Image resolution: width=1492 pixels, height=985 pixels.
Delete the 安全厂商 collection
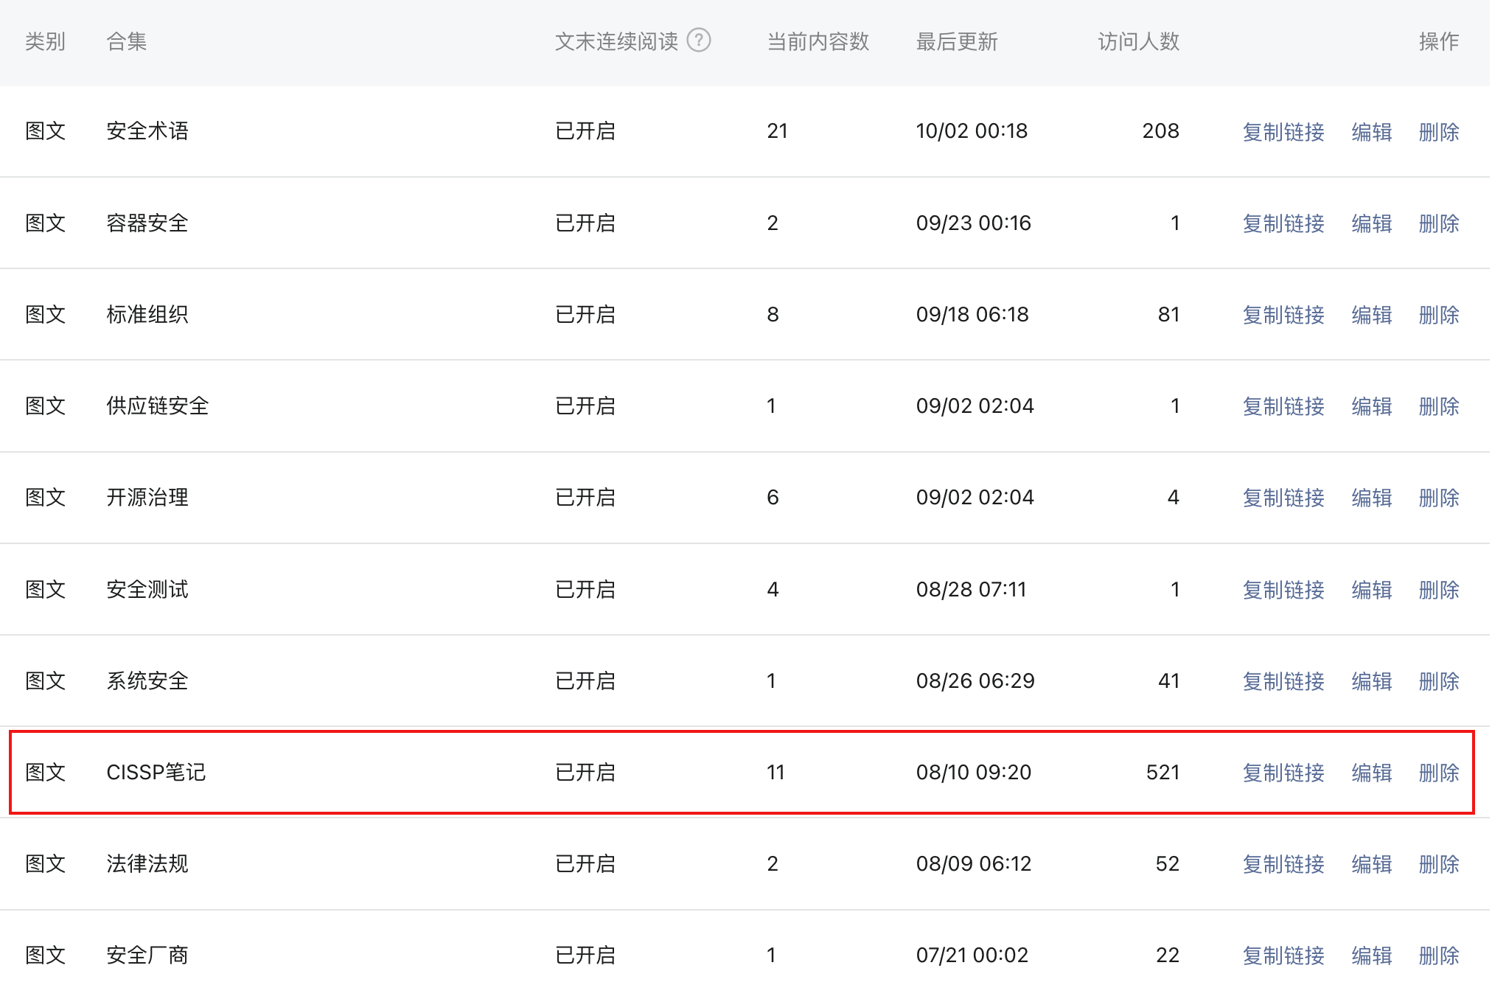[1438, 956]
